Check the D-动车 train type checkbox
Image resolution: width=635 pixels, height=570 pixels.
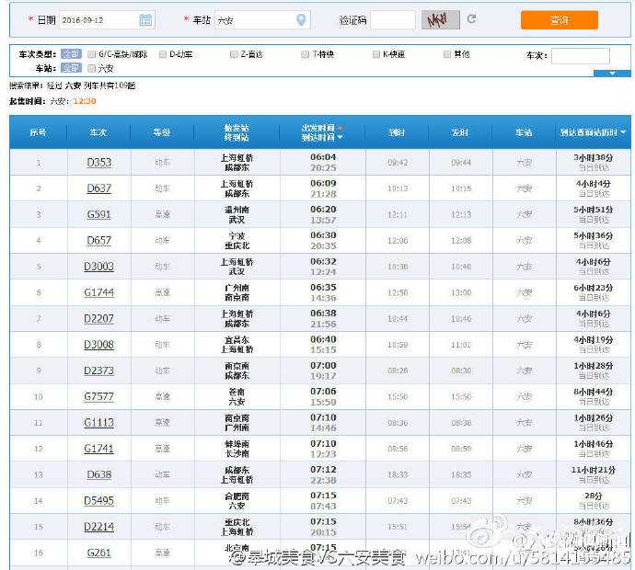(x=163, y=54)
